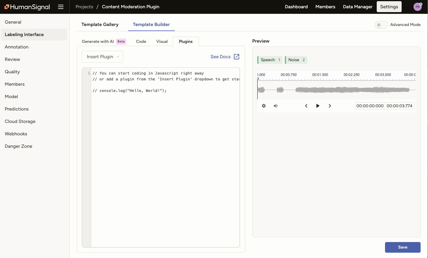The image size is (428, 258).
Task: Open the user avatar menu
Action: pos(418,7)
